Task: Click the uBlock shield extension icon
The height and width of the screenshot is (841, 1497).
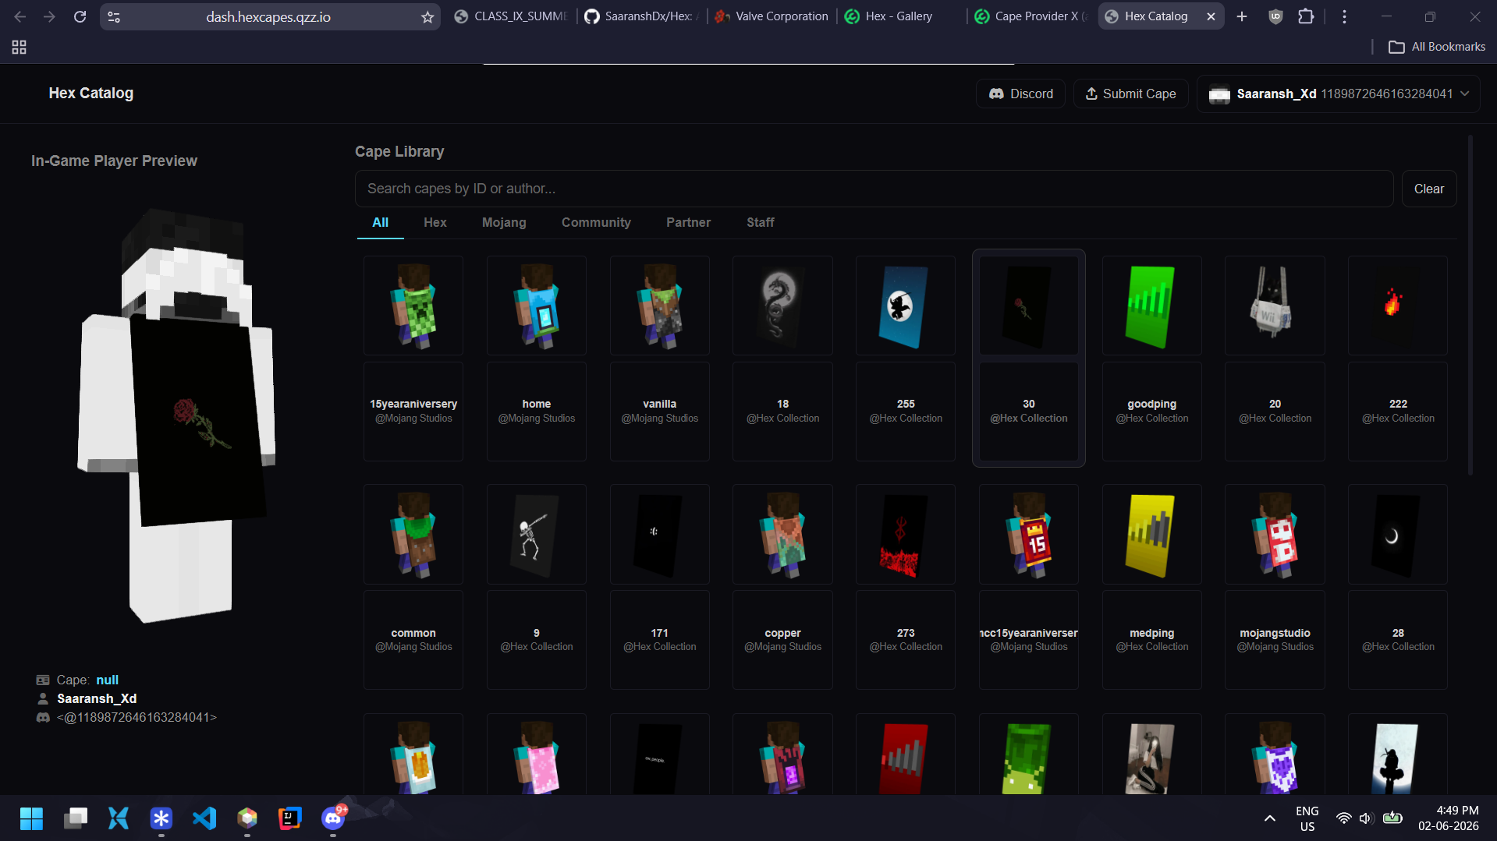Action: click(1275, 16)
